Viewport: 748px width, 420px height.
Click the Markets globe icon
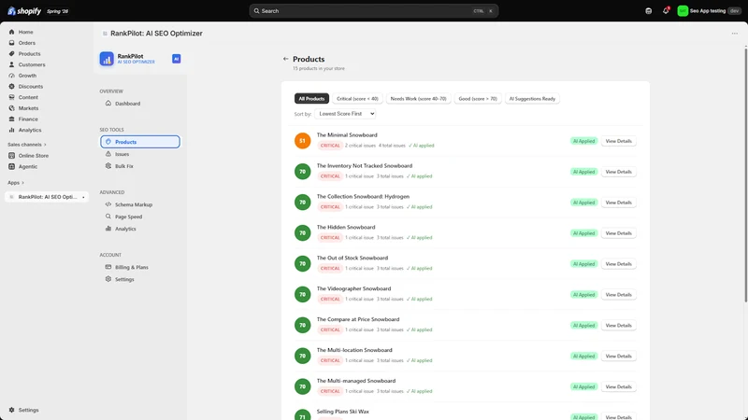point(11,108)
